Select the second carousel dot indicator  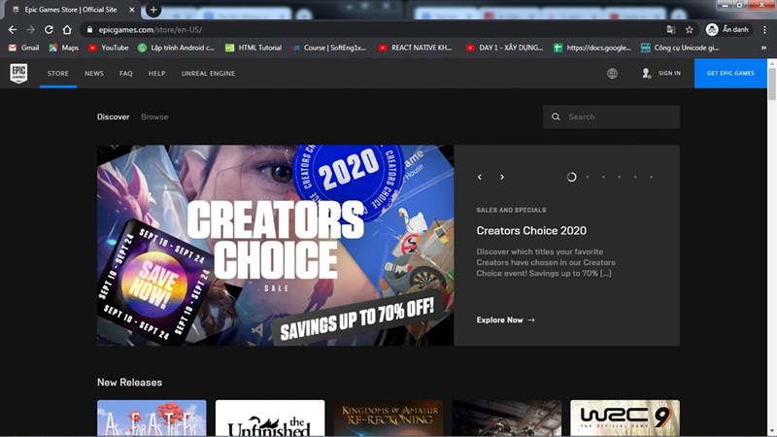(x=588, y=177)
